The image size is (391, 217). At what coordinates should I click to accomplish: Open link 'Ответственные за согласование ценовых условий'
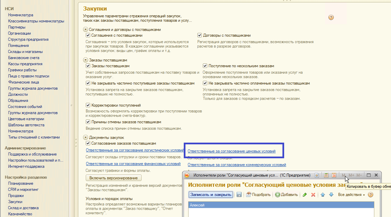click(x=231, y=151)
